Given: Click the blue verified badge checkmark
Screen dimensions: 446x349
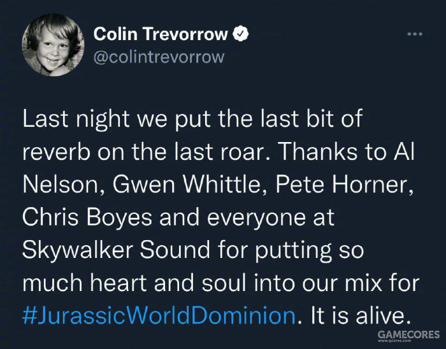Looking at the screenshot, I should click(x=241, y=34).
